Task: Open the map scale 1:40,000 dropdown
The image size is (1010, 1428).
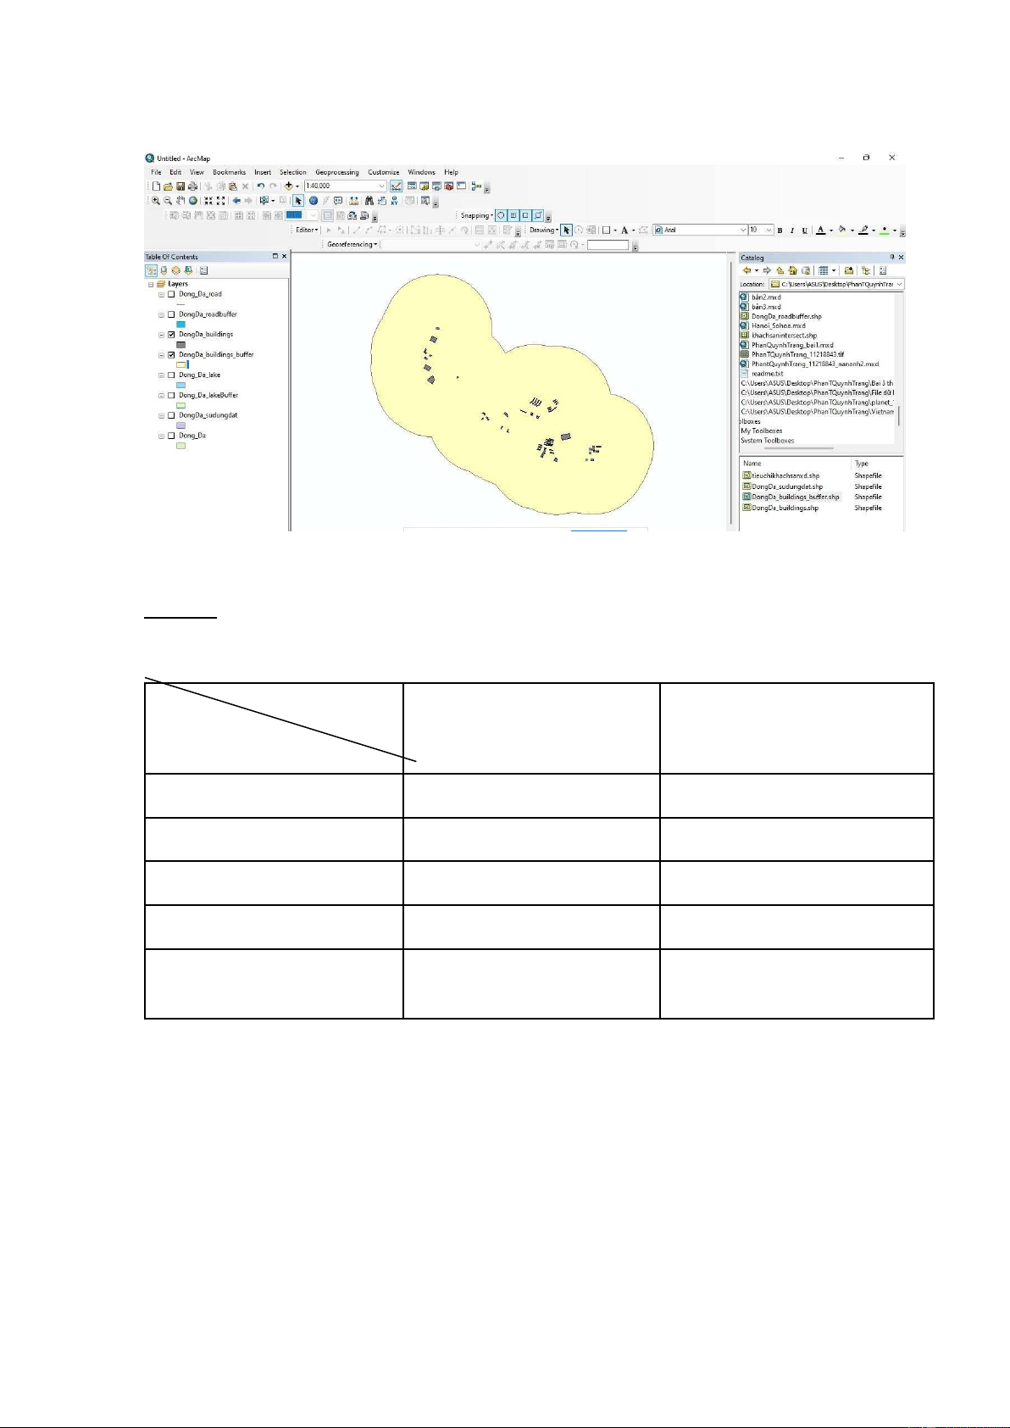Action: click(x=381, y=186)
